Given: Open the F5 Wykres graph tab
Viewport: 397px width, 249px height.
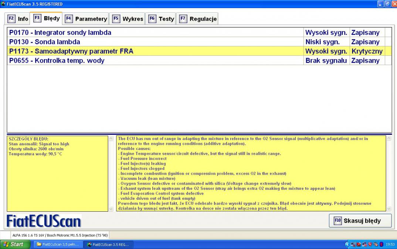Looking at the screenshot, I should [128, 19].
